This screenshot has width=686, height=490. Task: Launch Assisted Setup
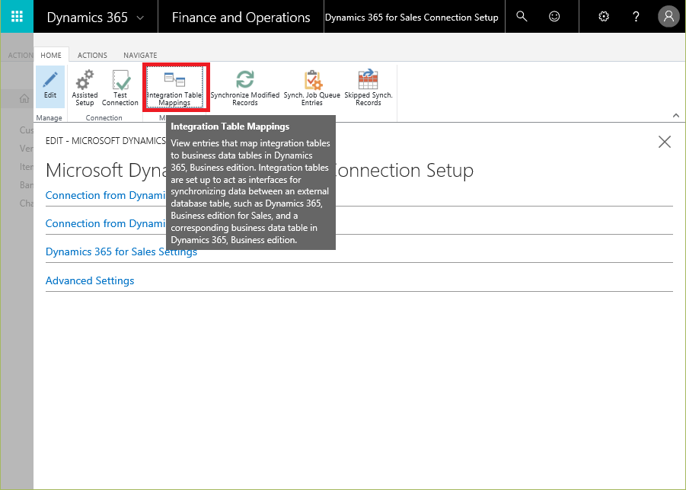85,88
